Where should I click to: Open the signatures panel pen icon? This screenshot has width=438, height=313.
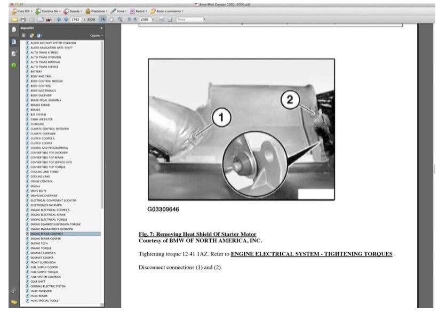click(x=14, y=53)
